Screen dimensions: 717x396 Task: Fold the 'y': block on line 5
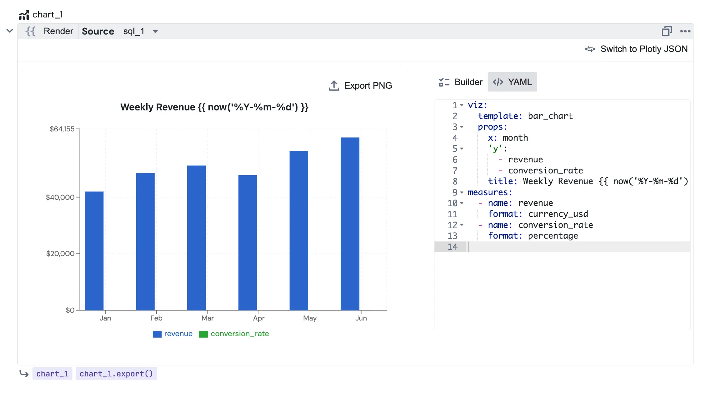(462, 149)
